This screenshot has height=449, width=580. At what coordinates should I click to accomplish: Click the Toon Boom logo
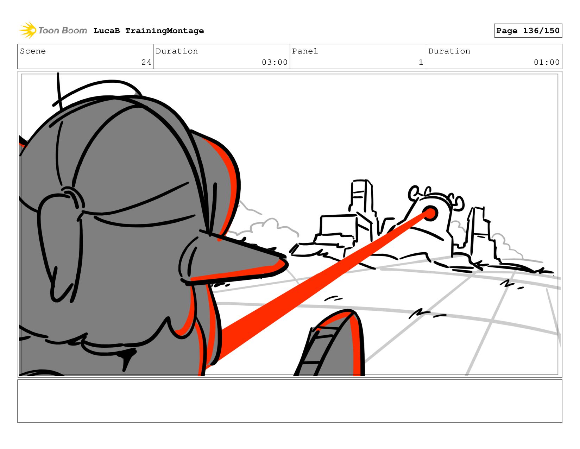click(53, 30)
